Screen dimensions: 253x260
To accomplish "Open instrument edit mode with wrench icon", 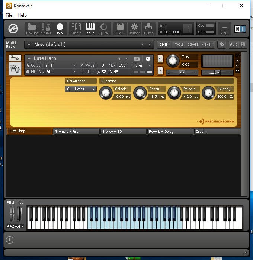I will (15, 58).
